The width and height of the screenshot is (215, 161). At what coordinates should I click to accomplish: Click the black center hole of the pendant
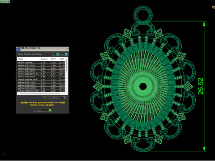click(x=143, y=86)
